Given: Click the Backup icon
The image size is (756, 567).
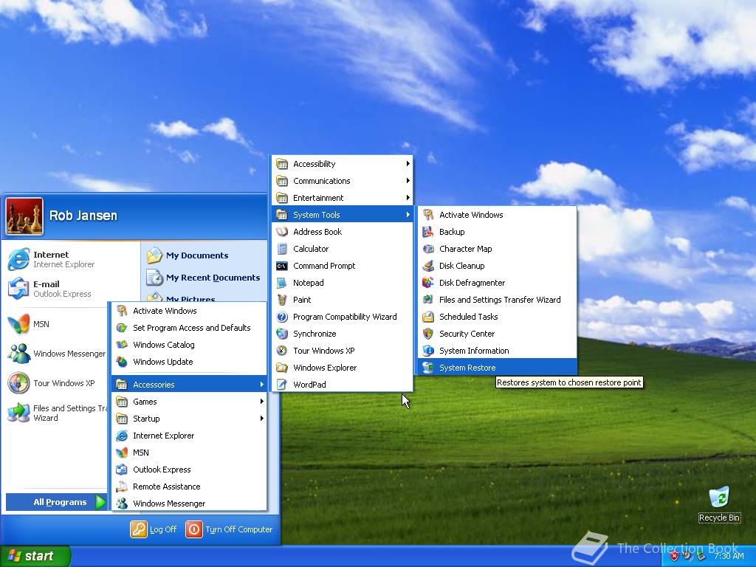Looking at the screenshot, I should click(x=427, y=232).
